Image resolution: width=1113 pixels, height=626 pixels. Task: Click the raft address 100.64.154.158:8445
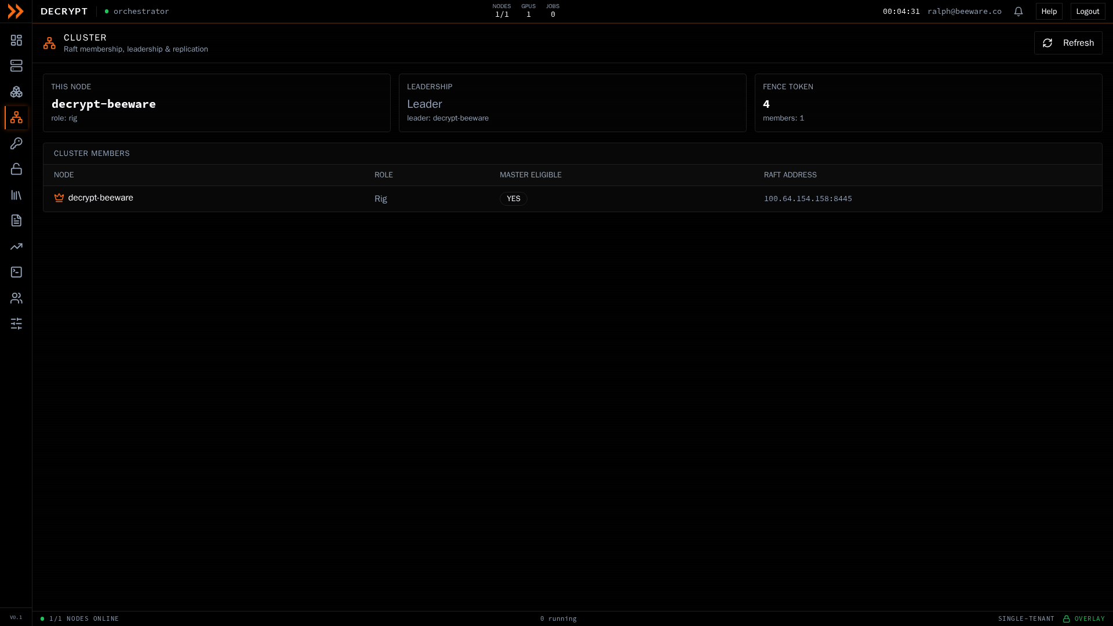(x=808, y=199)
